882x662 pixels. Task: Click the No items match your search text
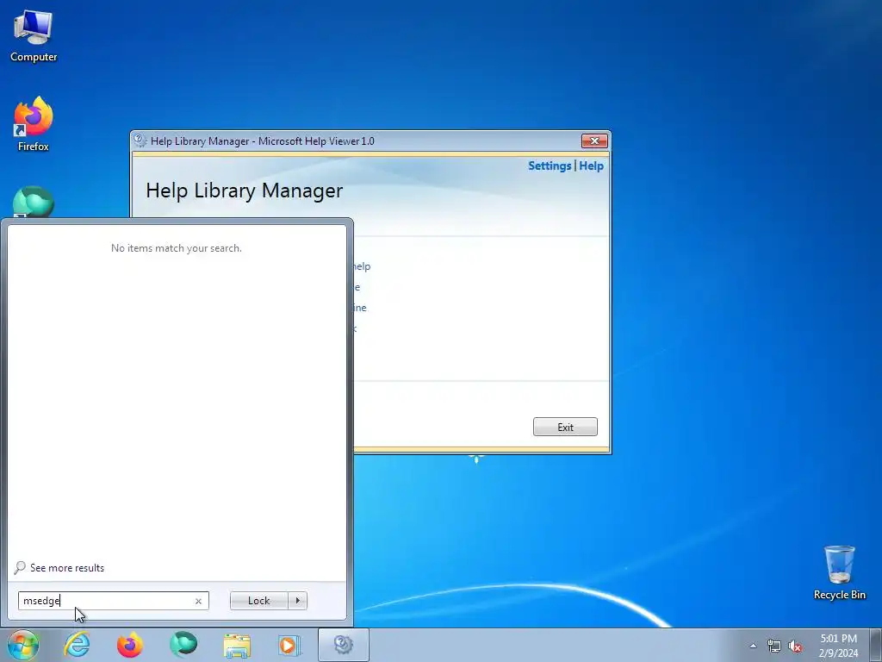pos(176,248)
